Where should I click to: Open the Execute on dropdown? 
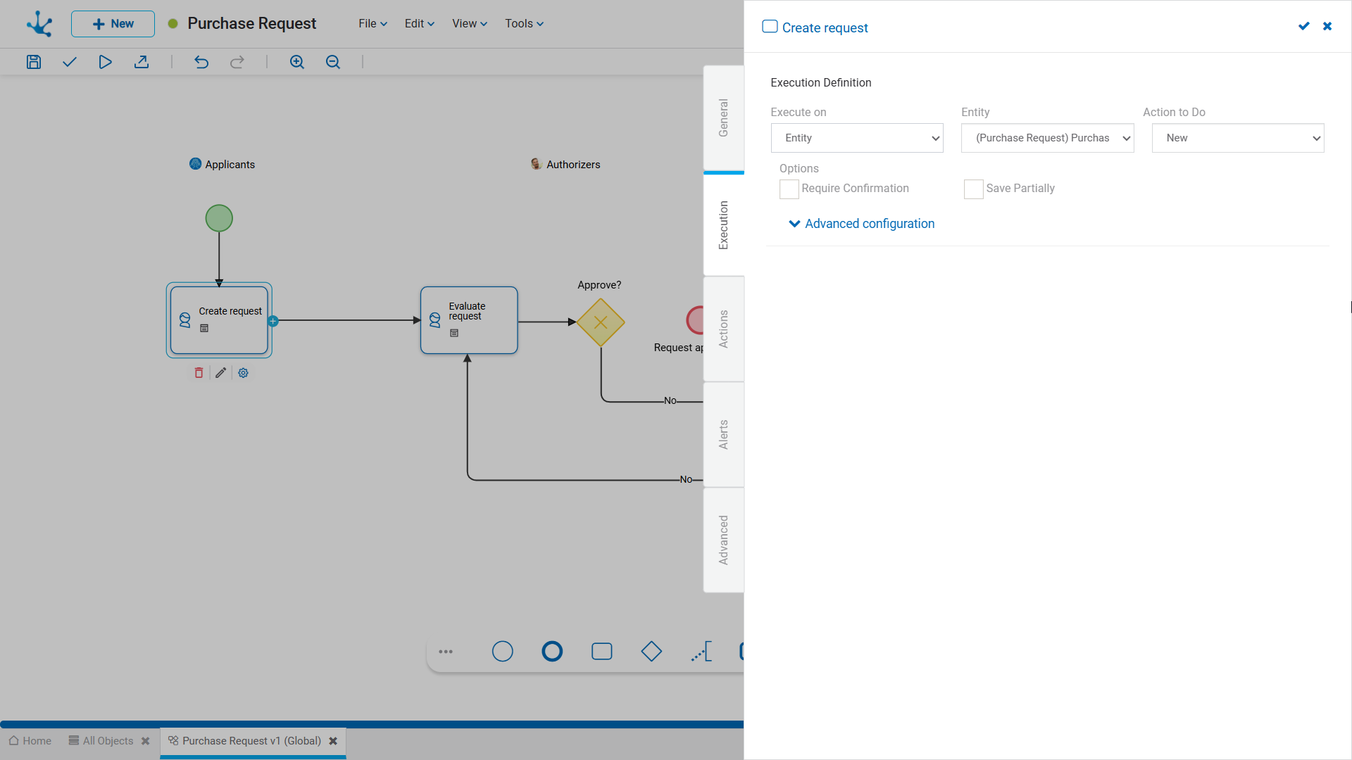pos(857,138)
